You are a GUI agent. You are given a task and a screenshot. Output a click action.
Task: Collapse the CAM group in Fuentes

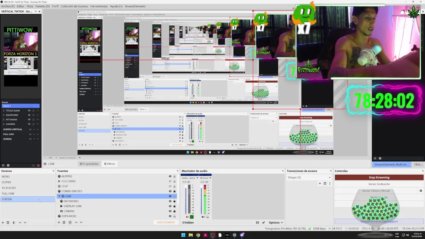tap(59, 196)
